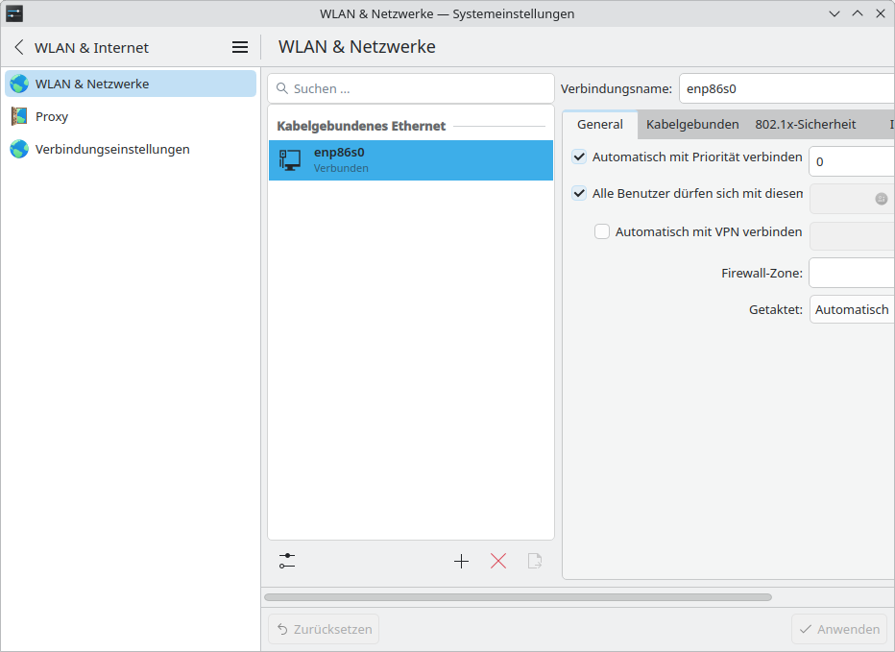The width and height of the screenshot is (895, 652).
Task: Click the Verbindungseinstellungen globe icon
Action: pyautogui.click(x=19, y=149)
